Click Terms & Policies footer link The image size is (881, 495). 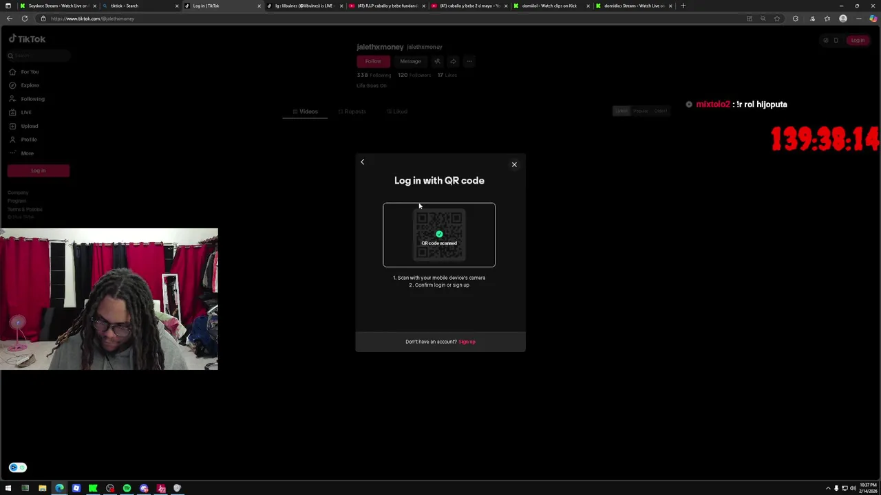coord(25,209)
